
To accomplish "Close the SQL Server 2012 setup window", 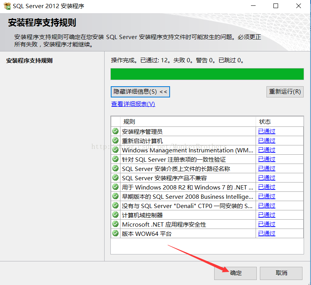I will pyautogui.click(x=299, y=6).
